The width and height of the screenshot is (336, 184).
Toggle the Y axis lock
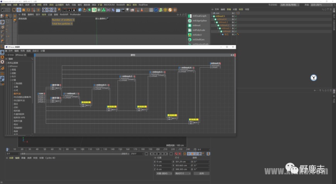tap(49, 10)
